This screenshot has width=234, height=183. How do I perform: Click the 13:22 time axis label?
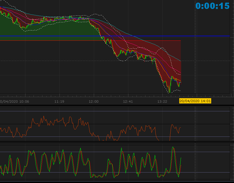click(x=162, y=101)
